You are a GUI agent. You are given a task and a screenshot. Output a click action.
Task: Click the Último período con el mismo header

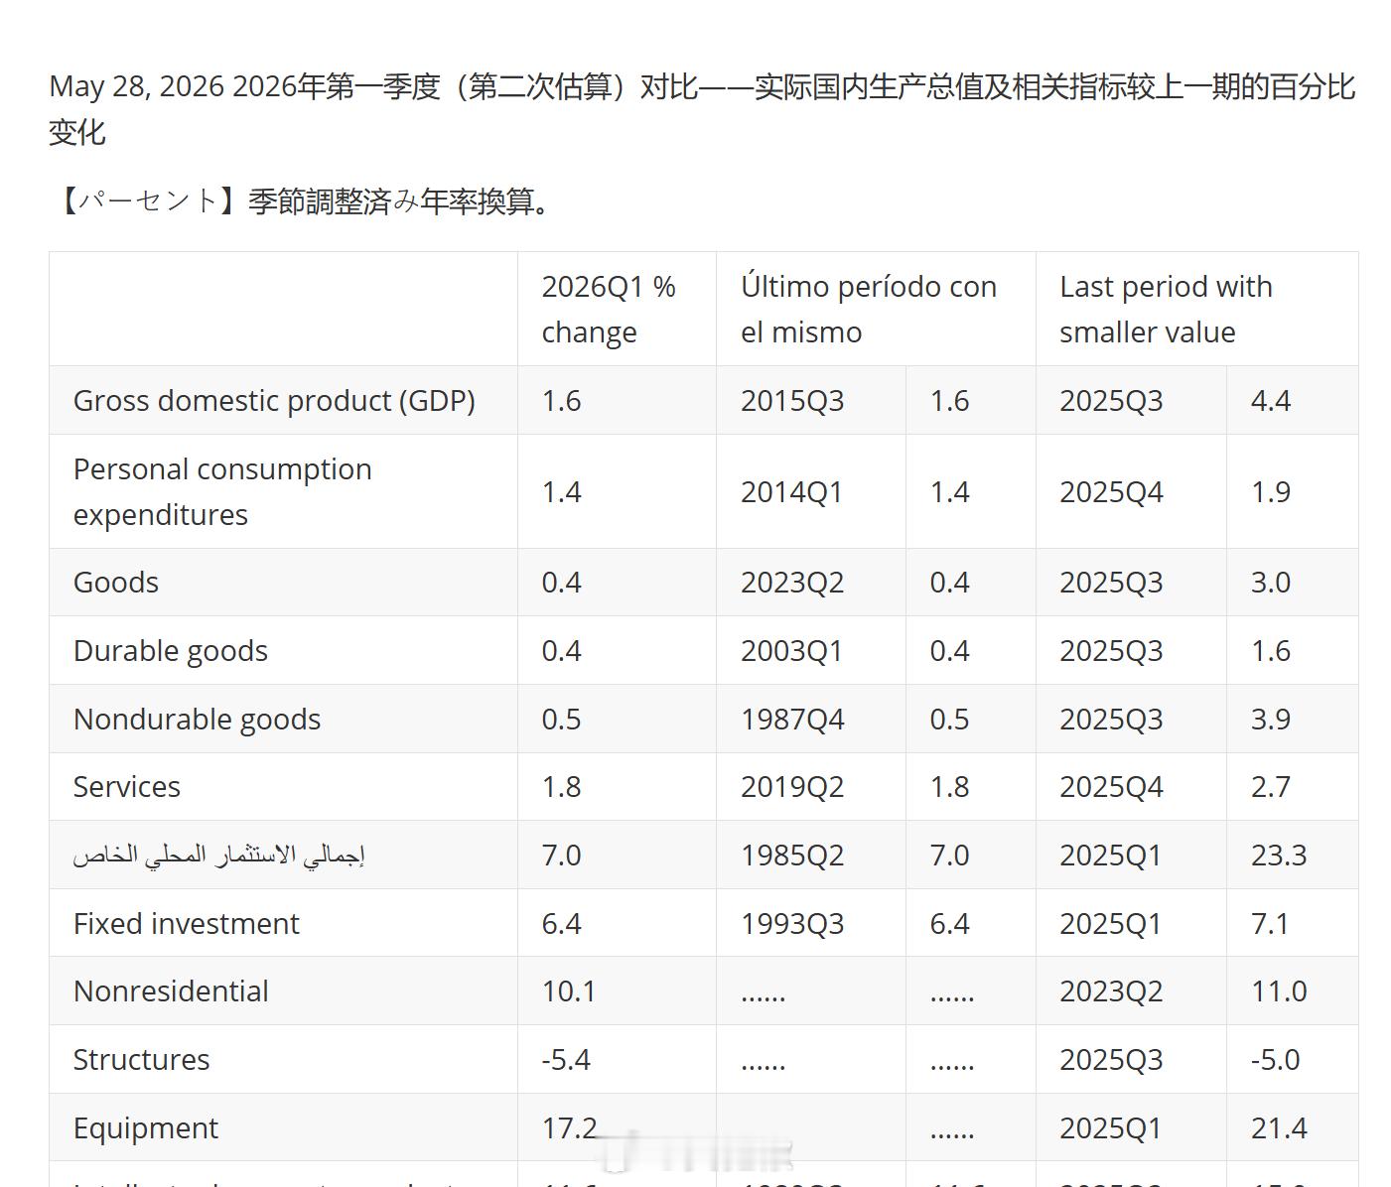868,309
